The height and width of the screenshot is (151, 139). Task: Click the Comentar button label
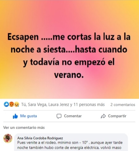[73, 116]
